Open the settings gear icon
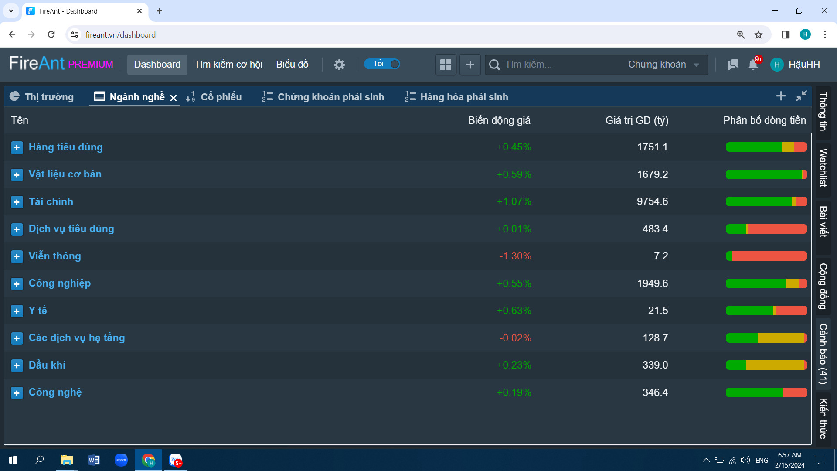 339,65
